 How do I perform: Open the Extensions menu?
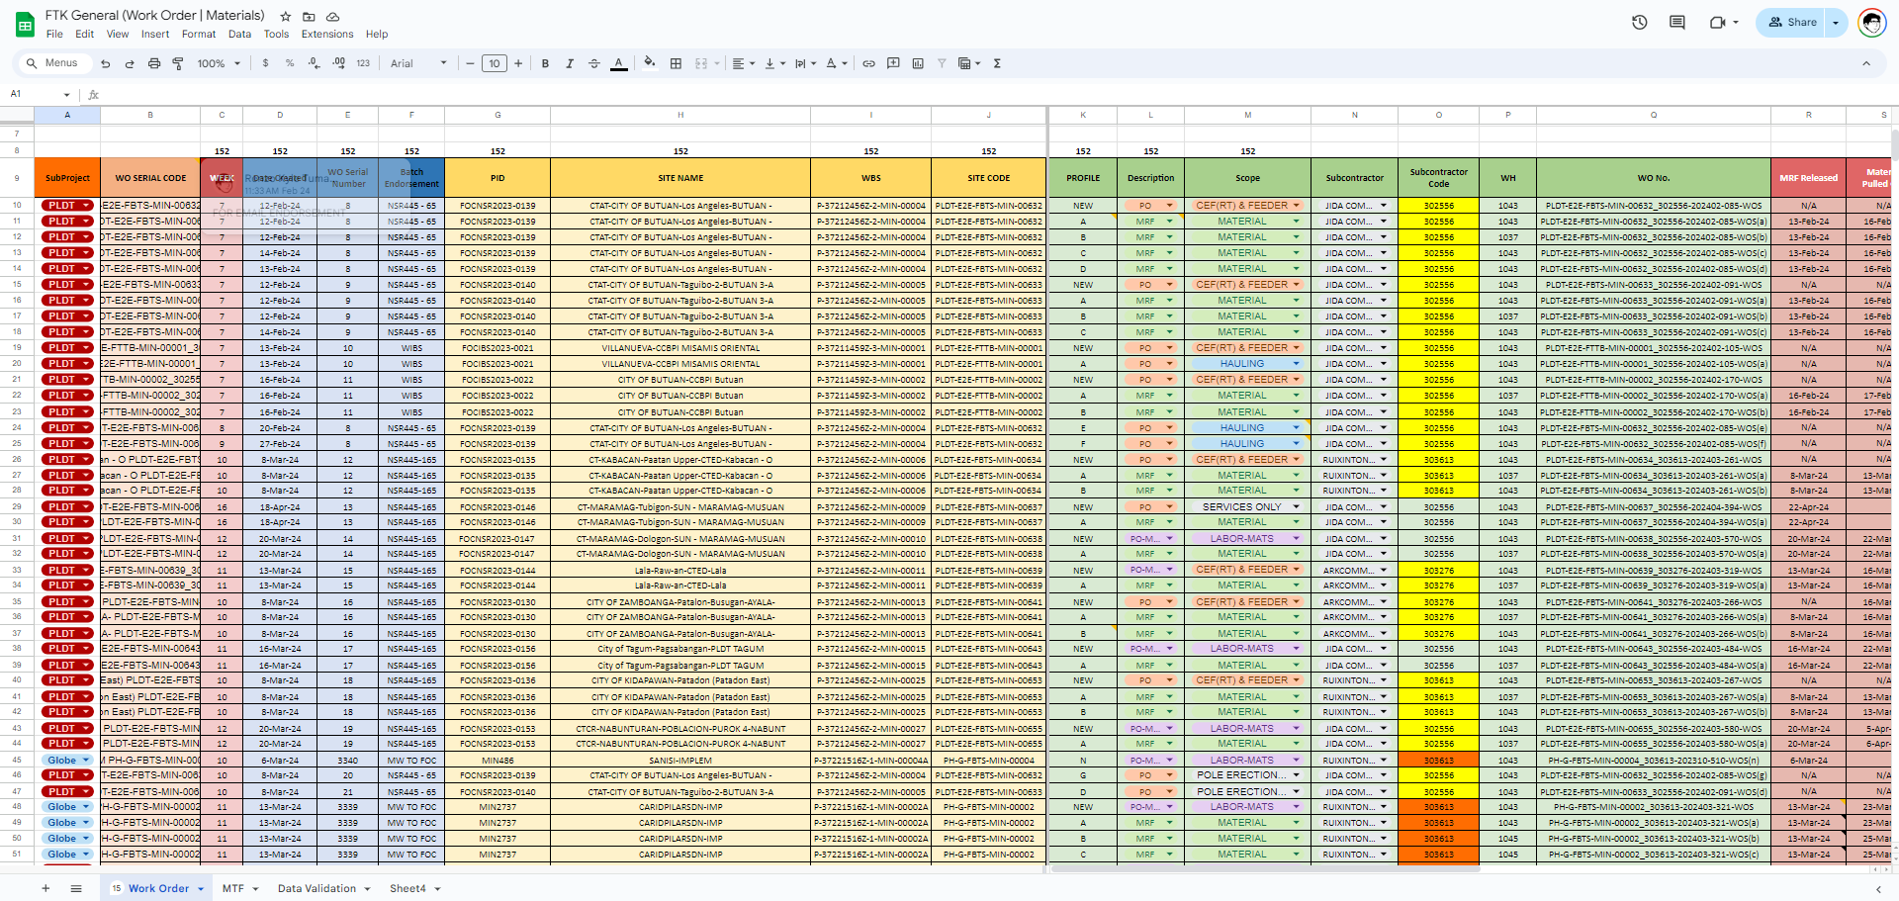(327, 34)
